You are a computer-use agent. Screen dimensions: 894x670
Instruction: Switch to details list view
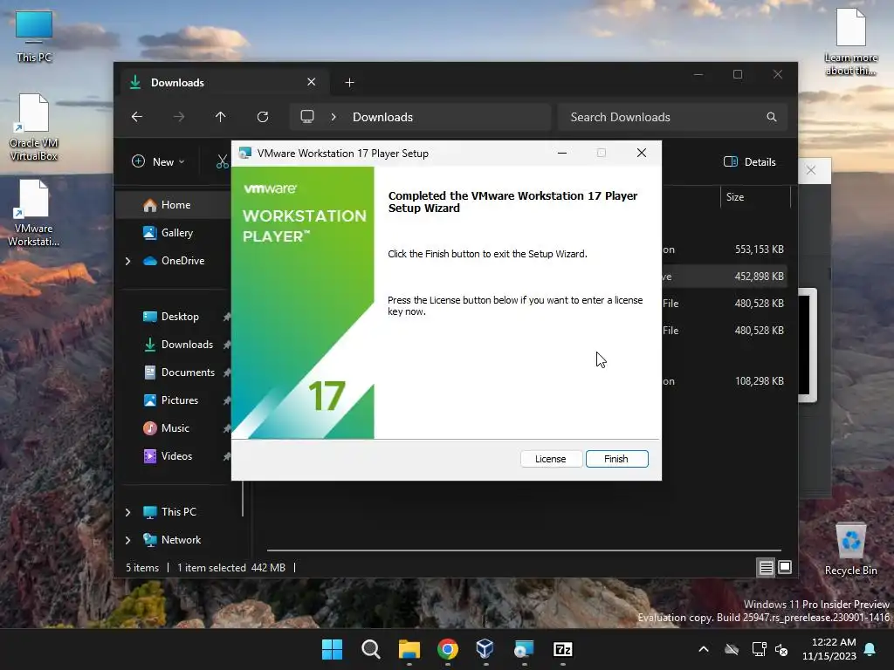767,567
